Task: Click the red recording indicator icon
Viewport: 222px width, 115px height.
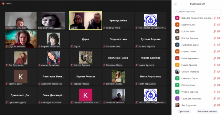Action: [x=3, y=4]
